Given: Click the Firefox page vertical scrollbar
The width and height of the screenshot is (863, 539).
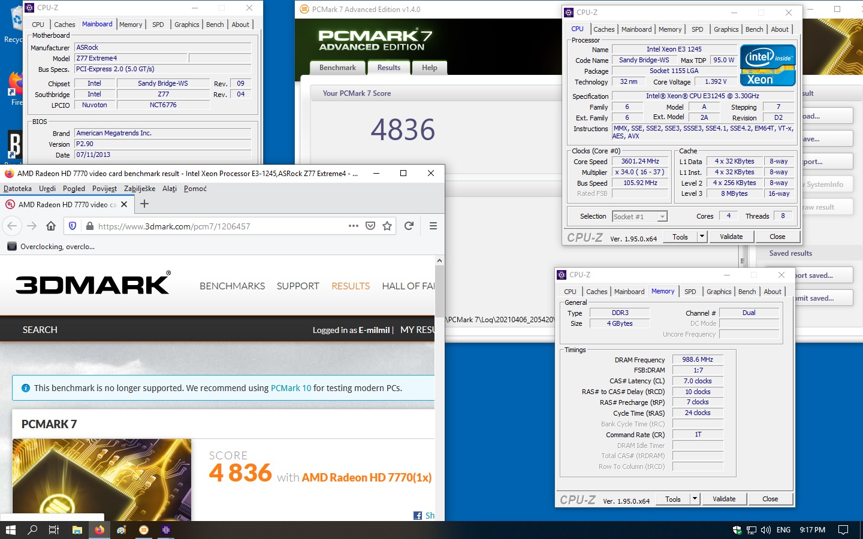Looking at the screenshot, I should [x=439, y=292].
